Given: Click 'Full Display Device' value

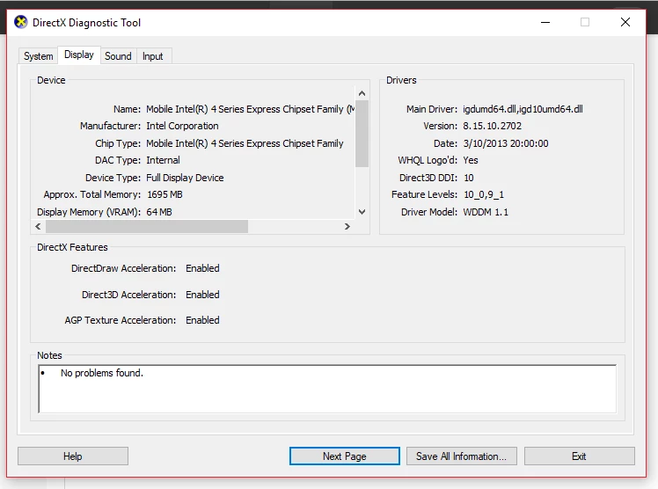Looking at the screenshot, I should pos(185,178).
